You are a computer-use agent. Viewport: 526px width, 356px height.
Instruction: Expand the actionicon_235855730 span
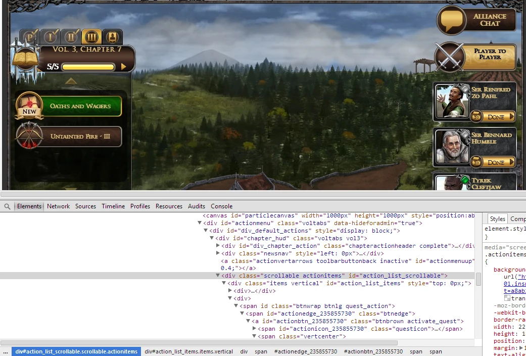coord(254,329)
